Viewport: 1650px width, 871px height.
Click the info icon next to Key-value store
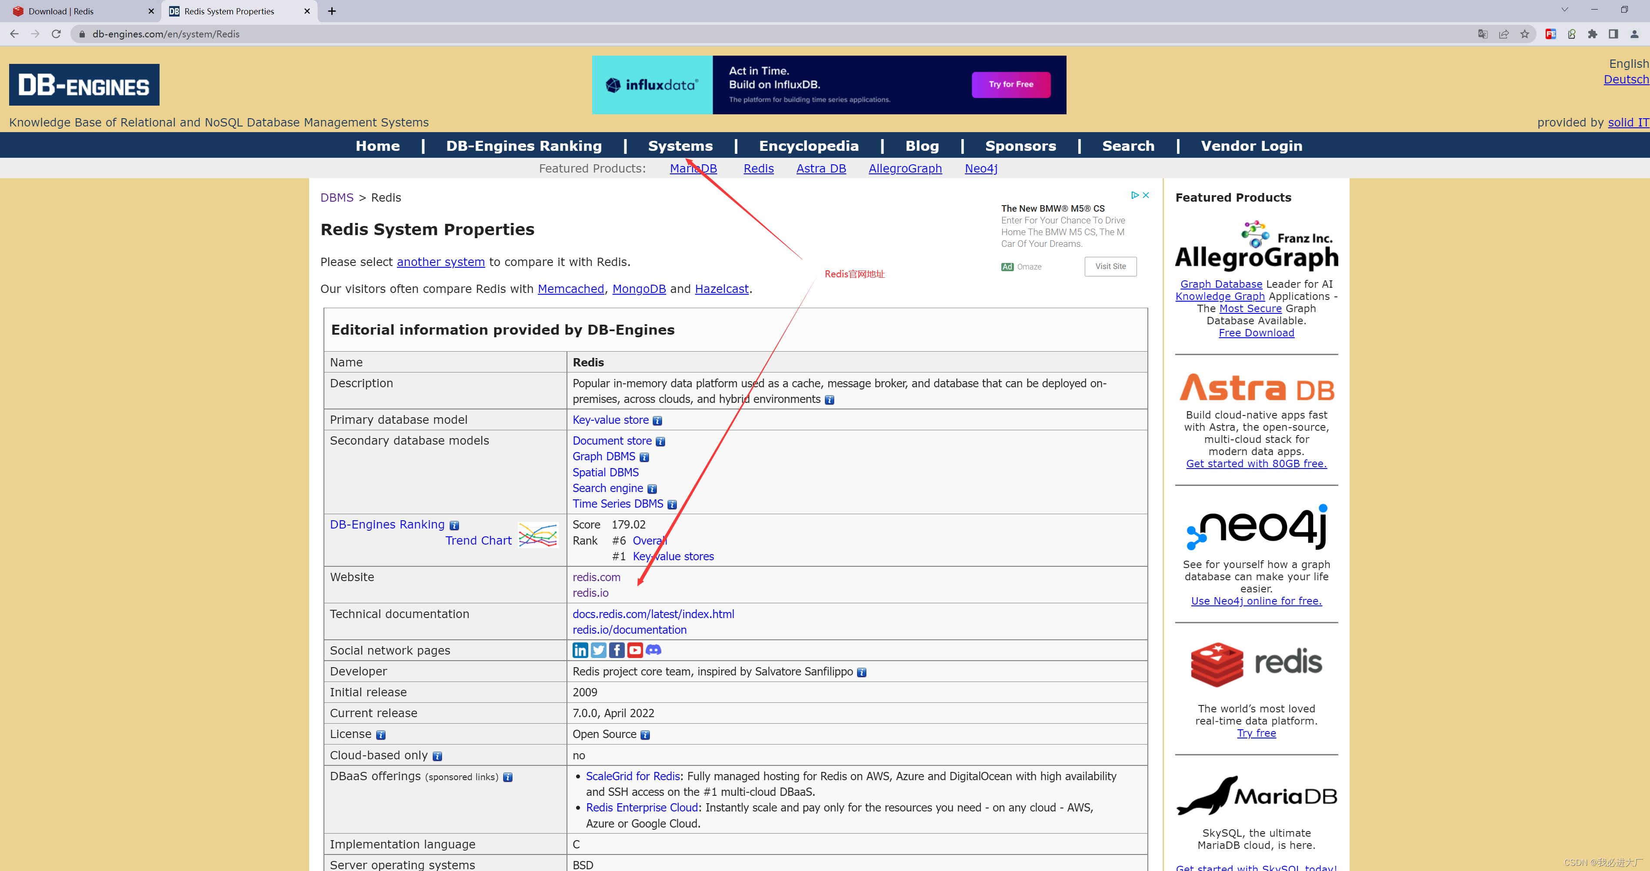[657, 421]
